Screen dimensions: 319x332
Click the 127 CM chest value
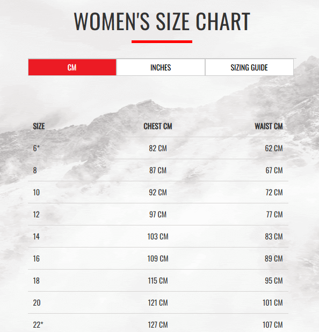click(158, 324)
